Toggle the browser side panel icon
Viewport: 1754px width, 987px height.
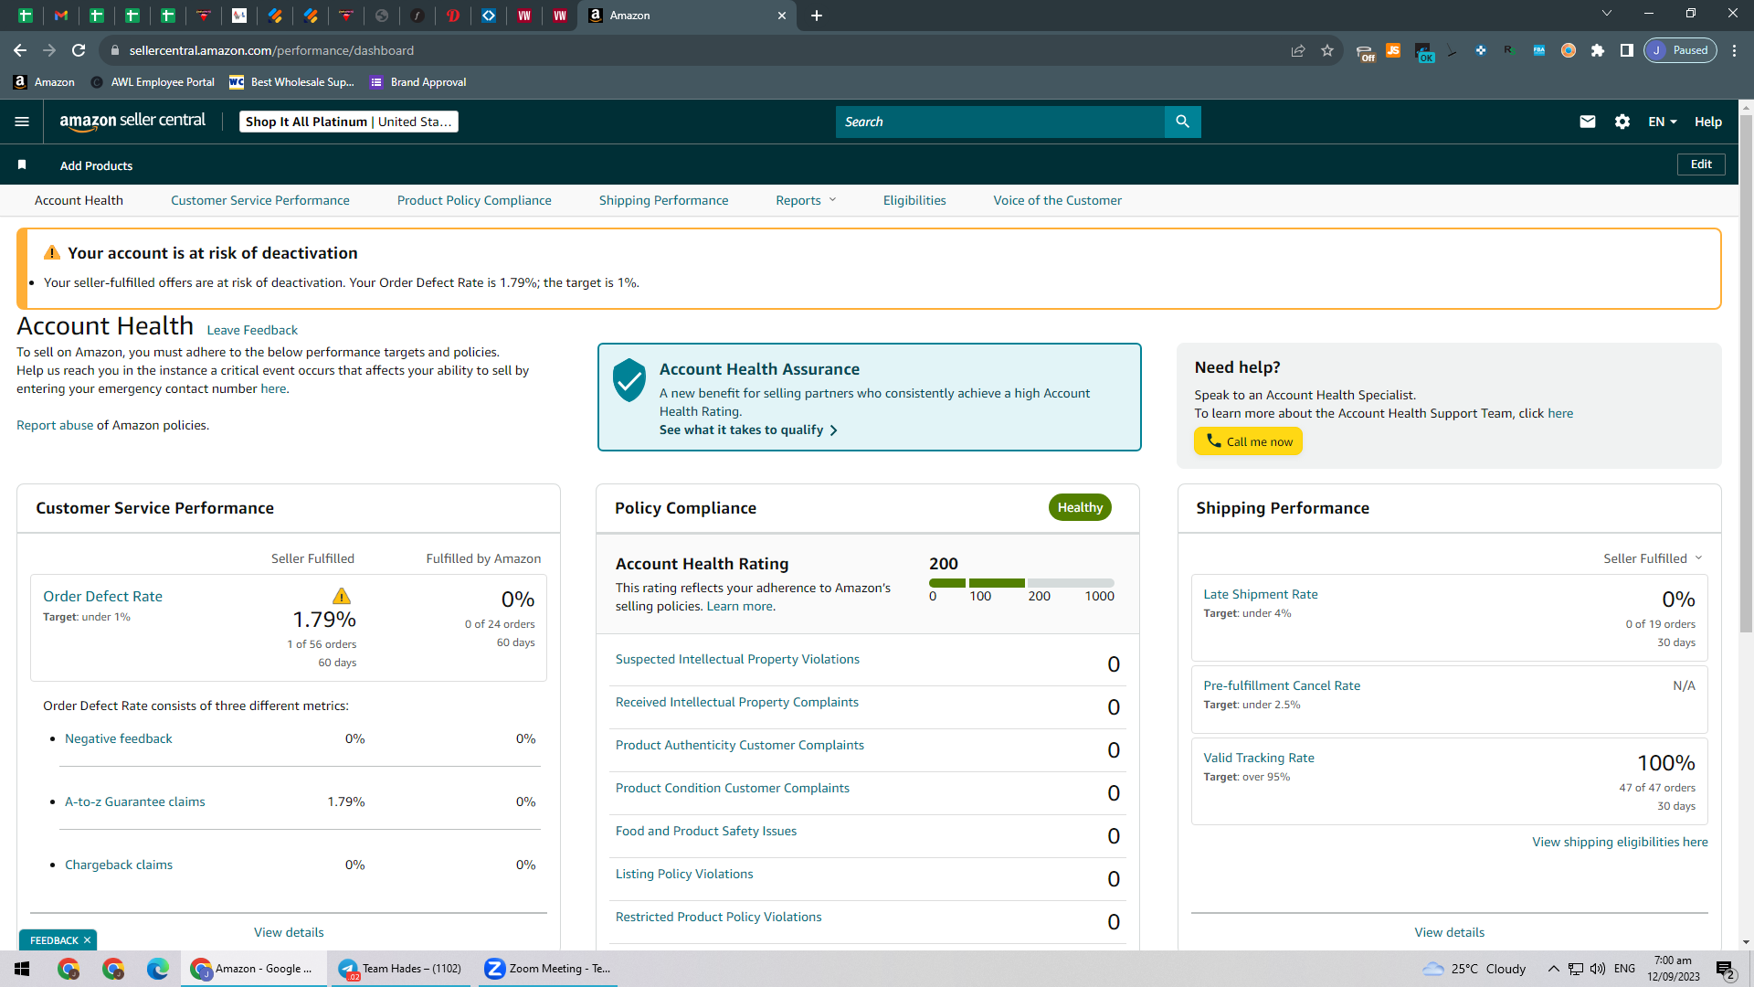1627,50
